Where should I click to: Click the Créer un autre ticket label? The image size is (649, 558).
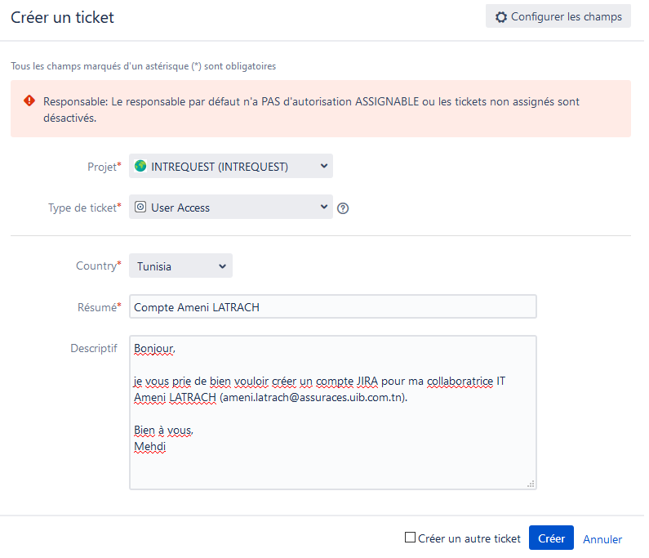(x=469, y=538)
